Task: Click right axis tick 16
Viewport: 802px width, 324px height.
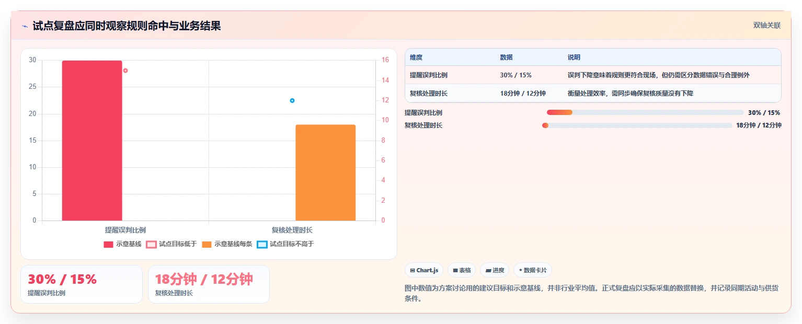Action: [x=385, y=60]
